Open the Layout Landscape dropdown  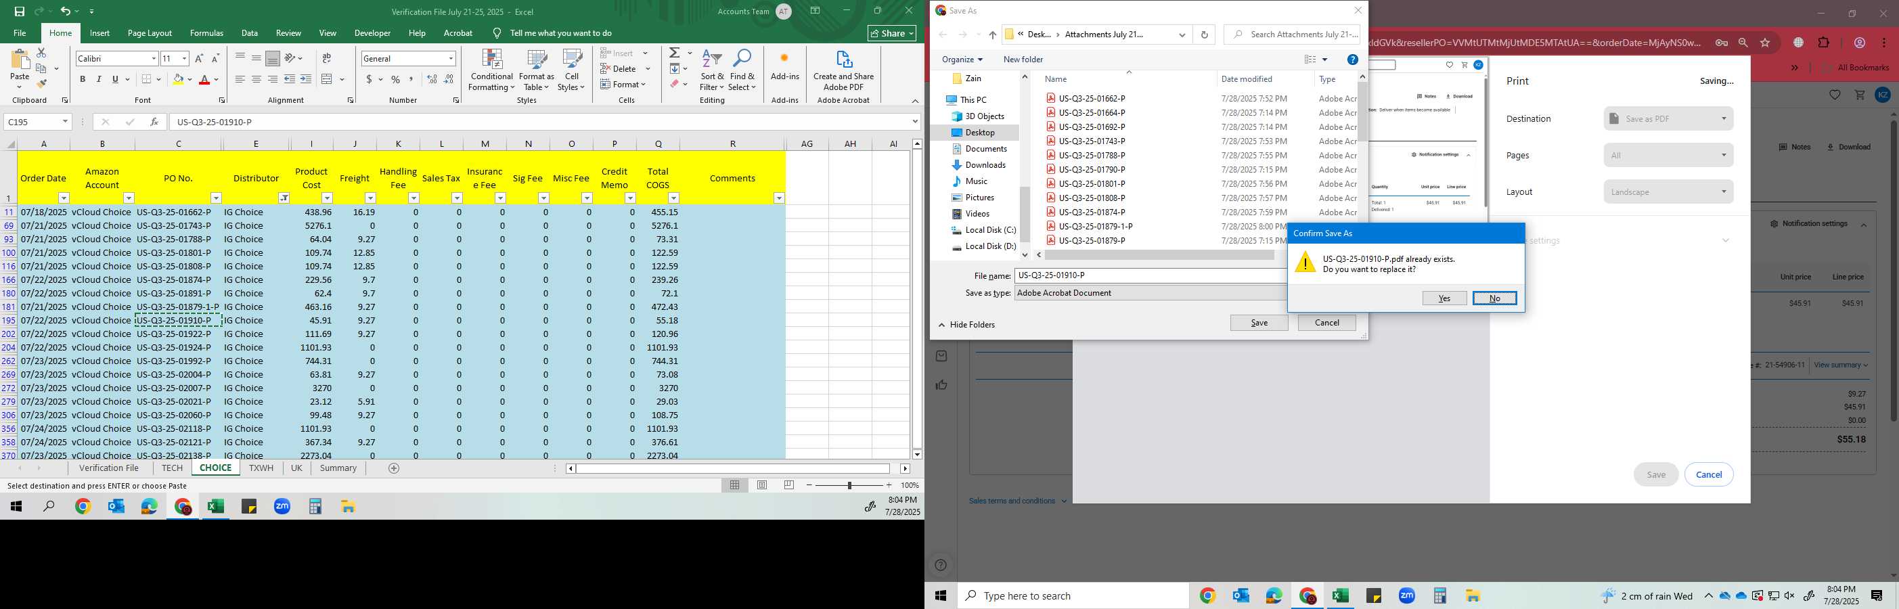pyautogui.click(x=1668, y=191)
